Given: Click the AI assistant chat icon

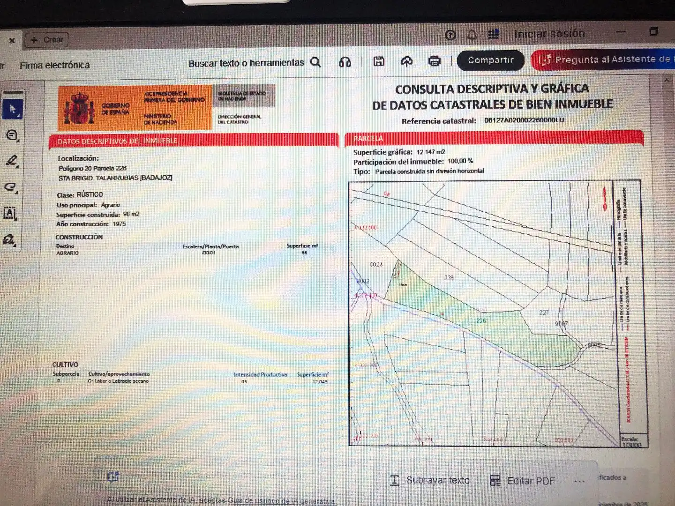Looking at the screenshot, I should pos(113,477).
